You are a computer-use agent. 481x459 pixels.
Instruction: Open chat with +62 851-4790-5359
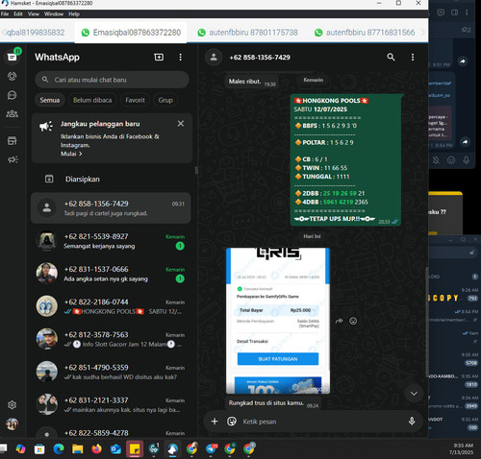tap(111, 372)
